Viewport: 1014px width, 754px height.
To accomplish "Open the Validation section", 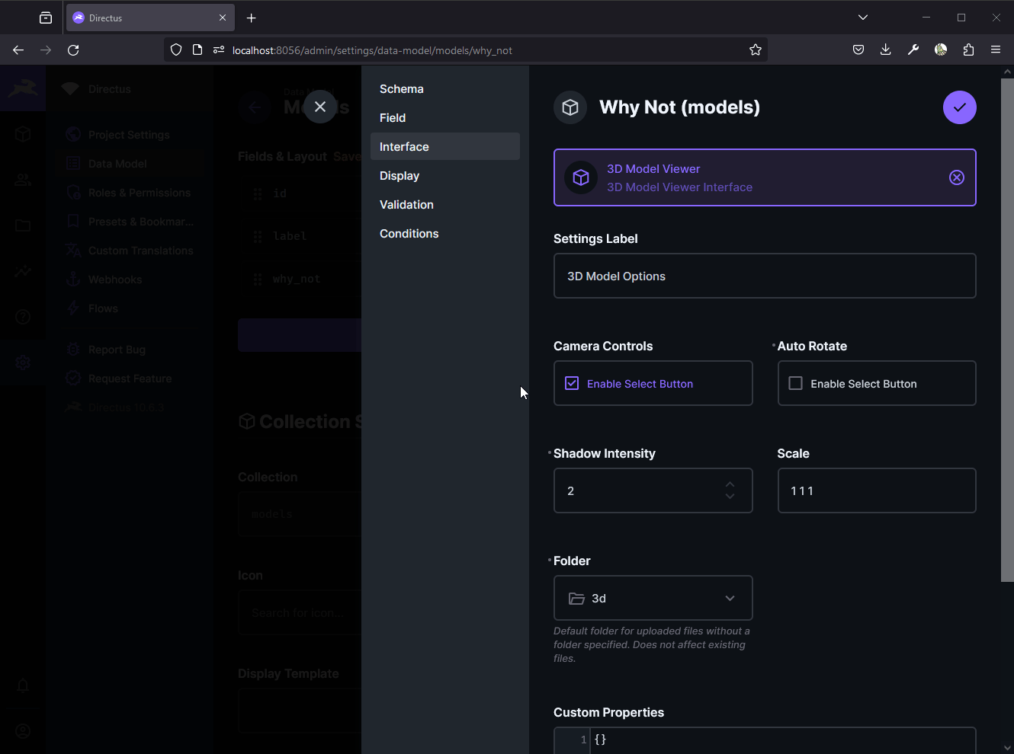I will pyautogui.click(x=445, y=205).
